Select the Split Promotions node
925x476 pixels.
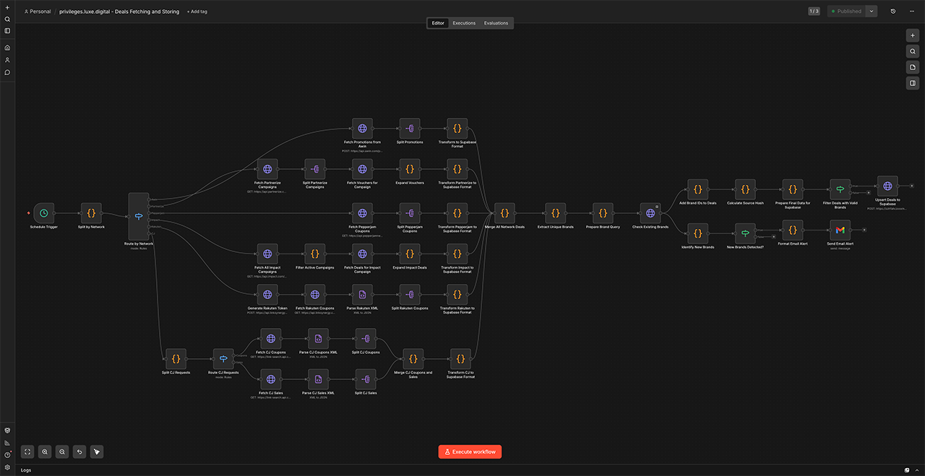click(x=410, y=129)
